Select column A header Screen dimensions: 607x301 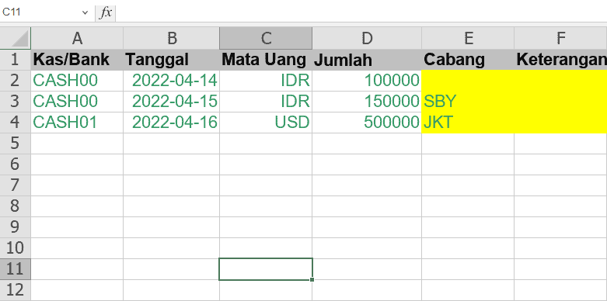[77, 38]
